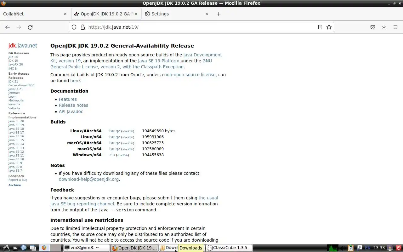Click the red power logout button
403x252 pixels.
click(x=398, y=248)
